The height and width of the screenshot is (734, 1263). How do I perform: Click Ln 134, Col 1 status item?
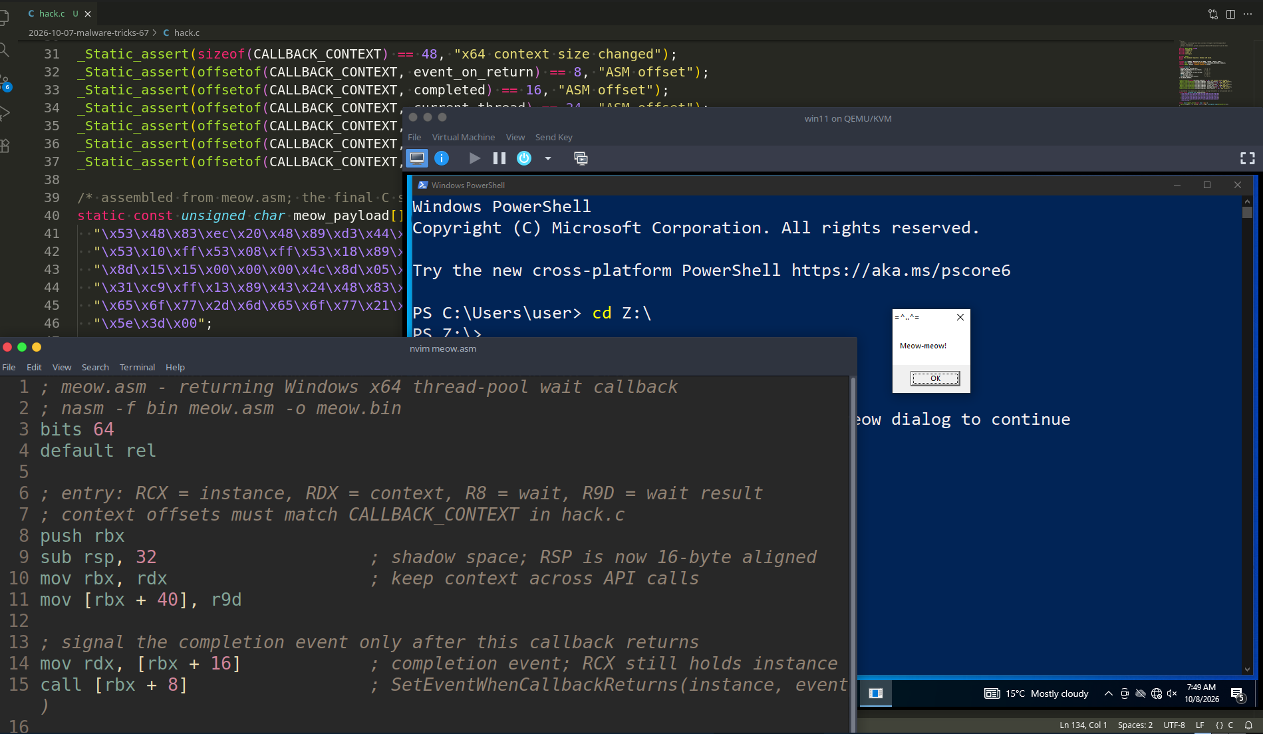1083,725
